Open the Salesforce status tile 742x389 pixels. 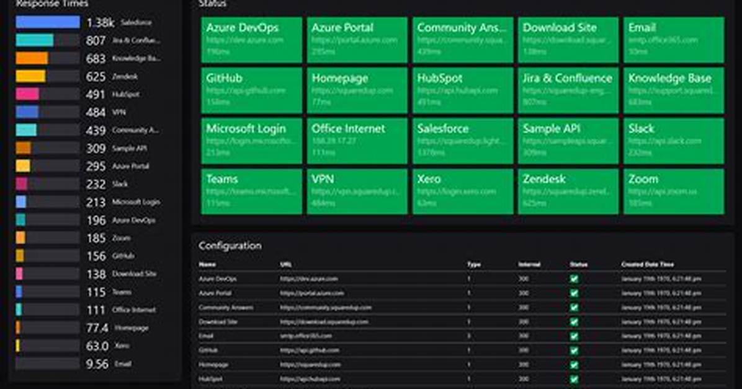pyautogui.click(x=463, y=141)
